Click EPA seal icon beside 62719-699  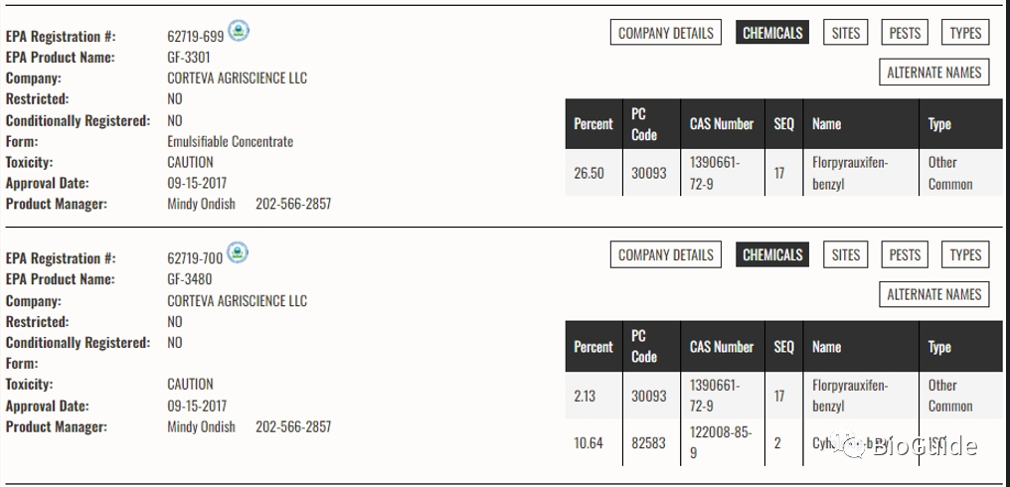tap(239, 30)
